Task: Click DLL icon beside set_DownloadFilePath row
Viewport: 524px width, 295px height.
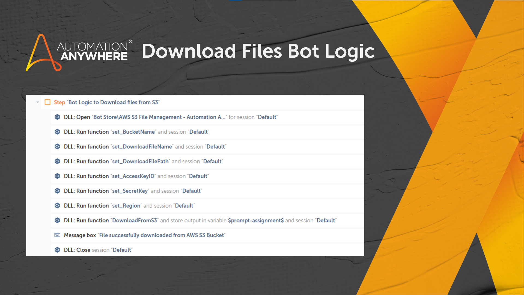Action: pos(57,161)
